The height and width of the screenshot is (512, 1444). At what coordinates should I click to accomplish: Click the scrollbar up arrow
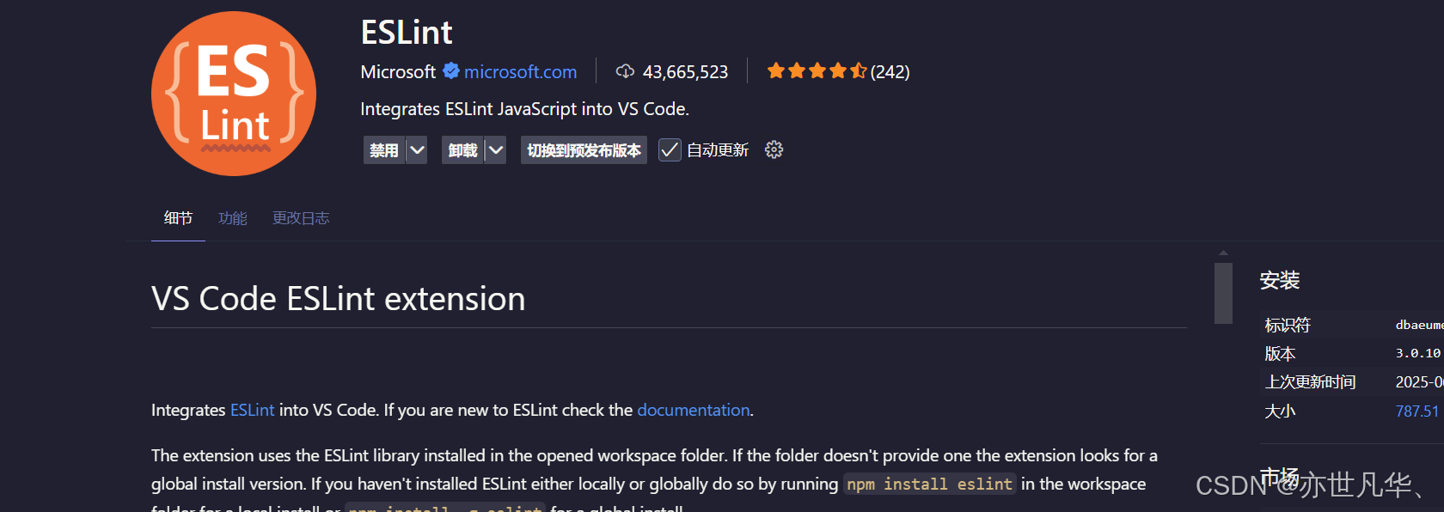coord(1223,253)
